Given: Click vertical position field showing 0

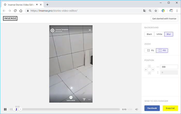Looking at the screenshot, I should [169, 73].
